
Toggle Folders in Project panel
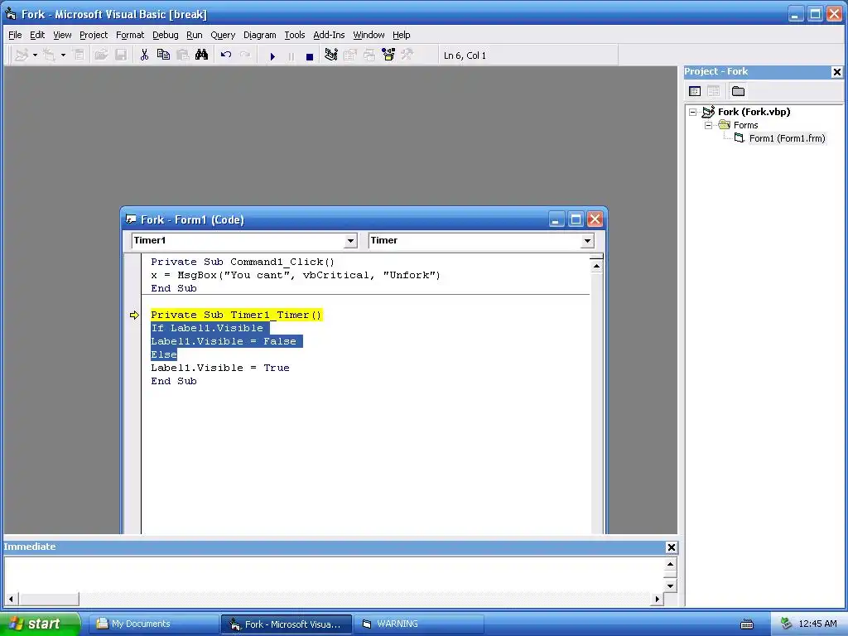click(x=738, y=91)
